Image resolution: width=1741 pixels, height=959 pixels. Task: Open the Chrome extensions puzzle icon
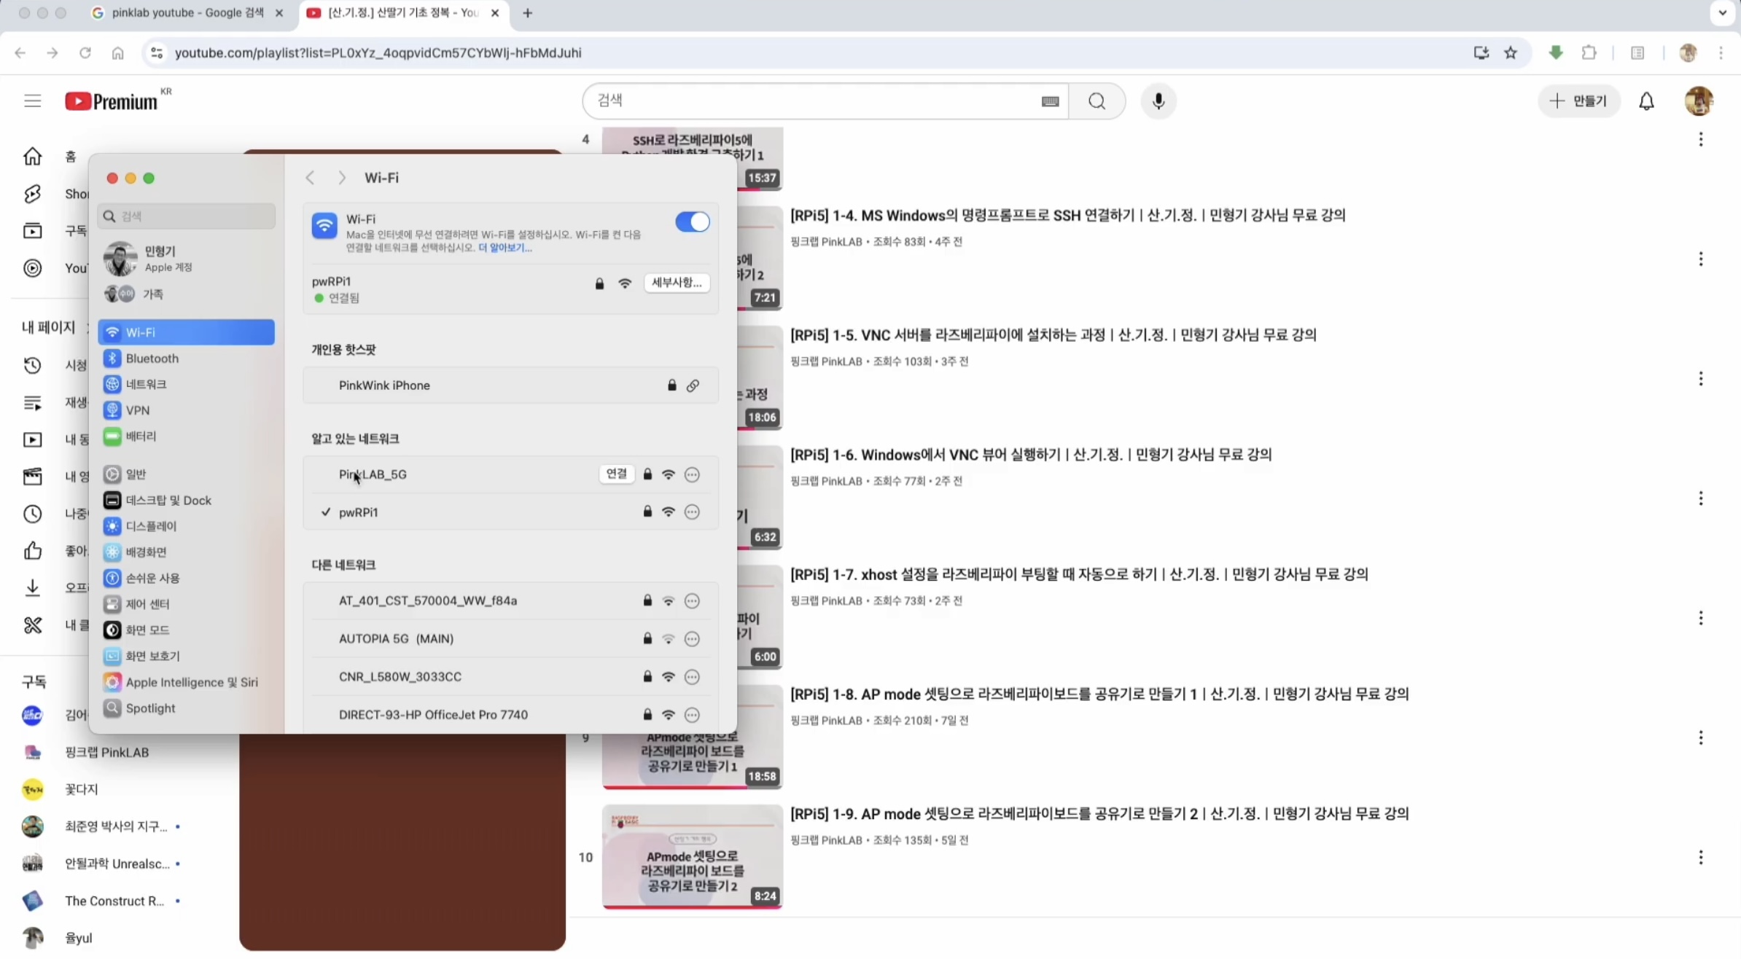[x=1589, y=52]
